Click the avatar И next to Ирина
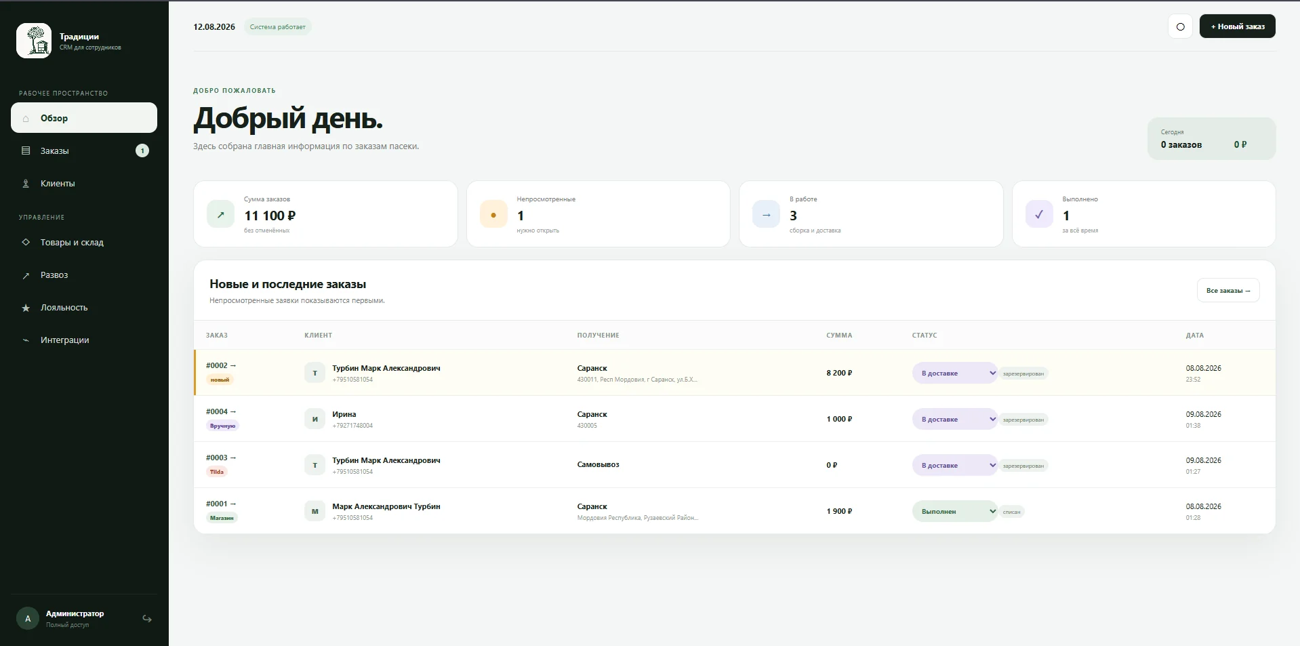The image size is (1300, 646). [x=314, y=419]
